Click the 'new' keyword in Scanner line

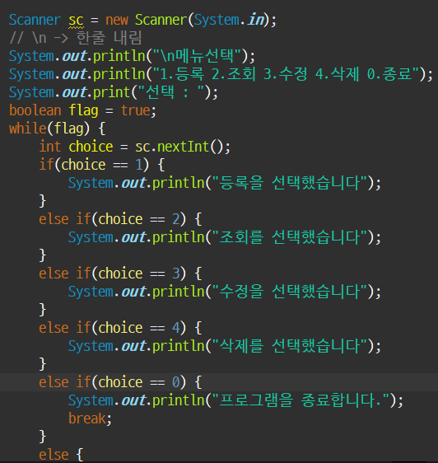[x=117, y=20]
